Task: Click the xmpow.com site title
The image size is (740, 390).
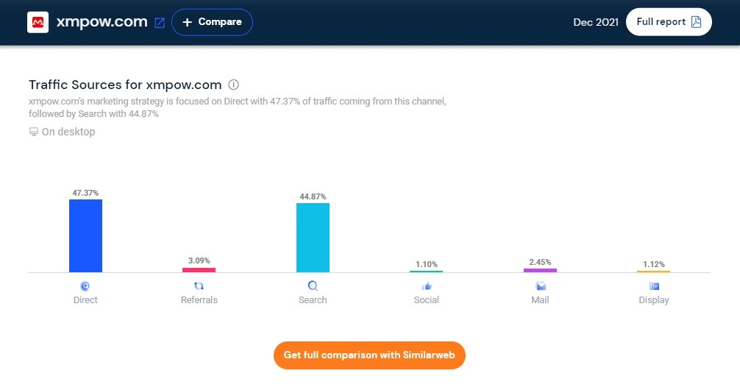Action: [102, 22]
